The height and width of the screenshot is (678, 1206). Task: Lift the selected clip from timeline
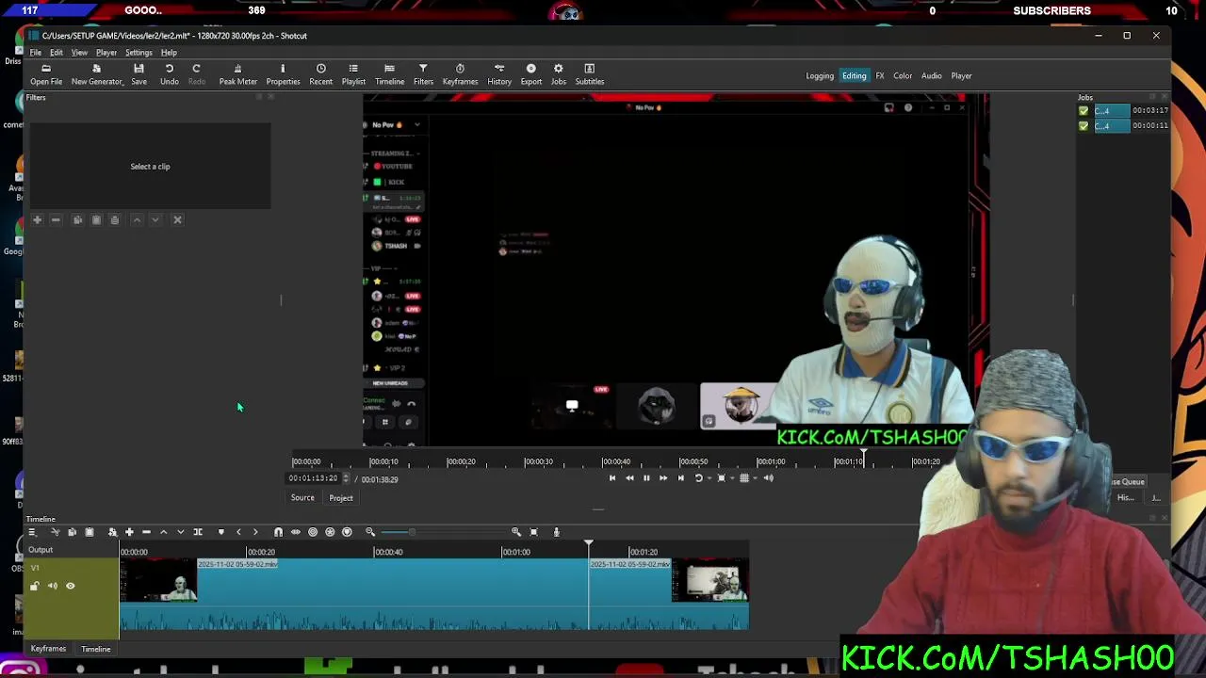(x=163, y=532)
